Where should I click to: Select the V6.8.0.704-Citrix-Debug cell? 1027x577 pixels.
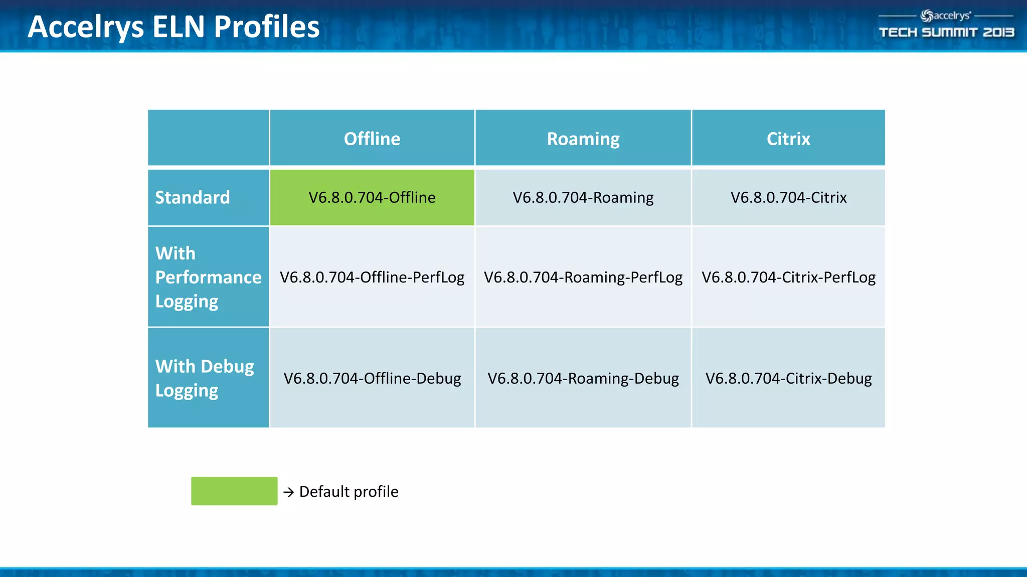tap(788, 378)
